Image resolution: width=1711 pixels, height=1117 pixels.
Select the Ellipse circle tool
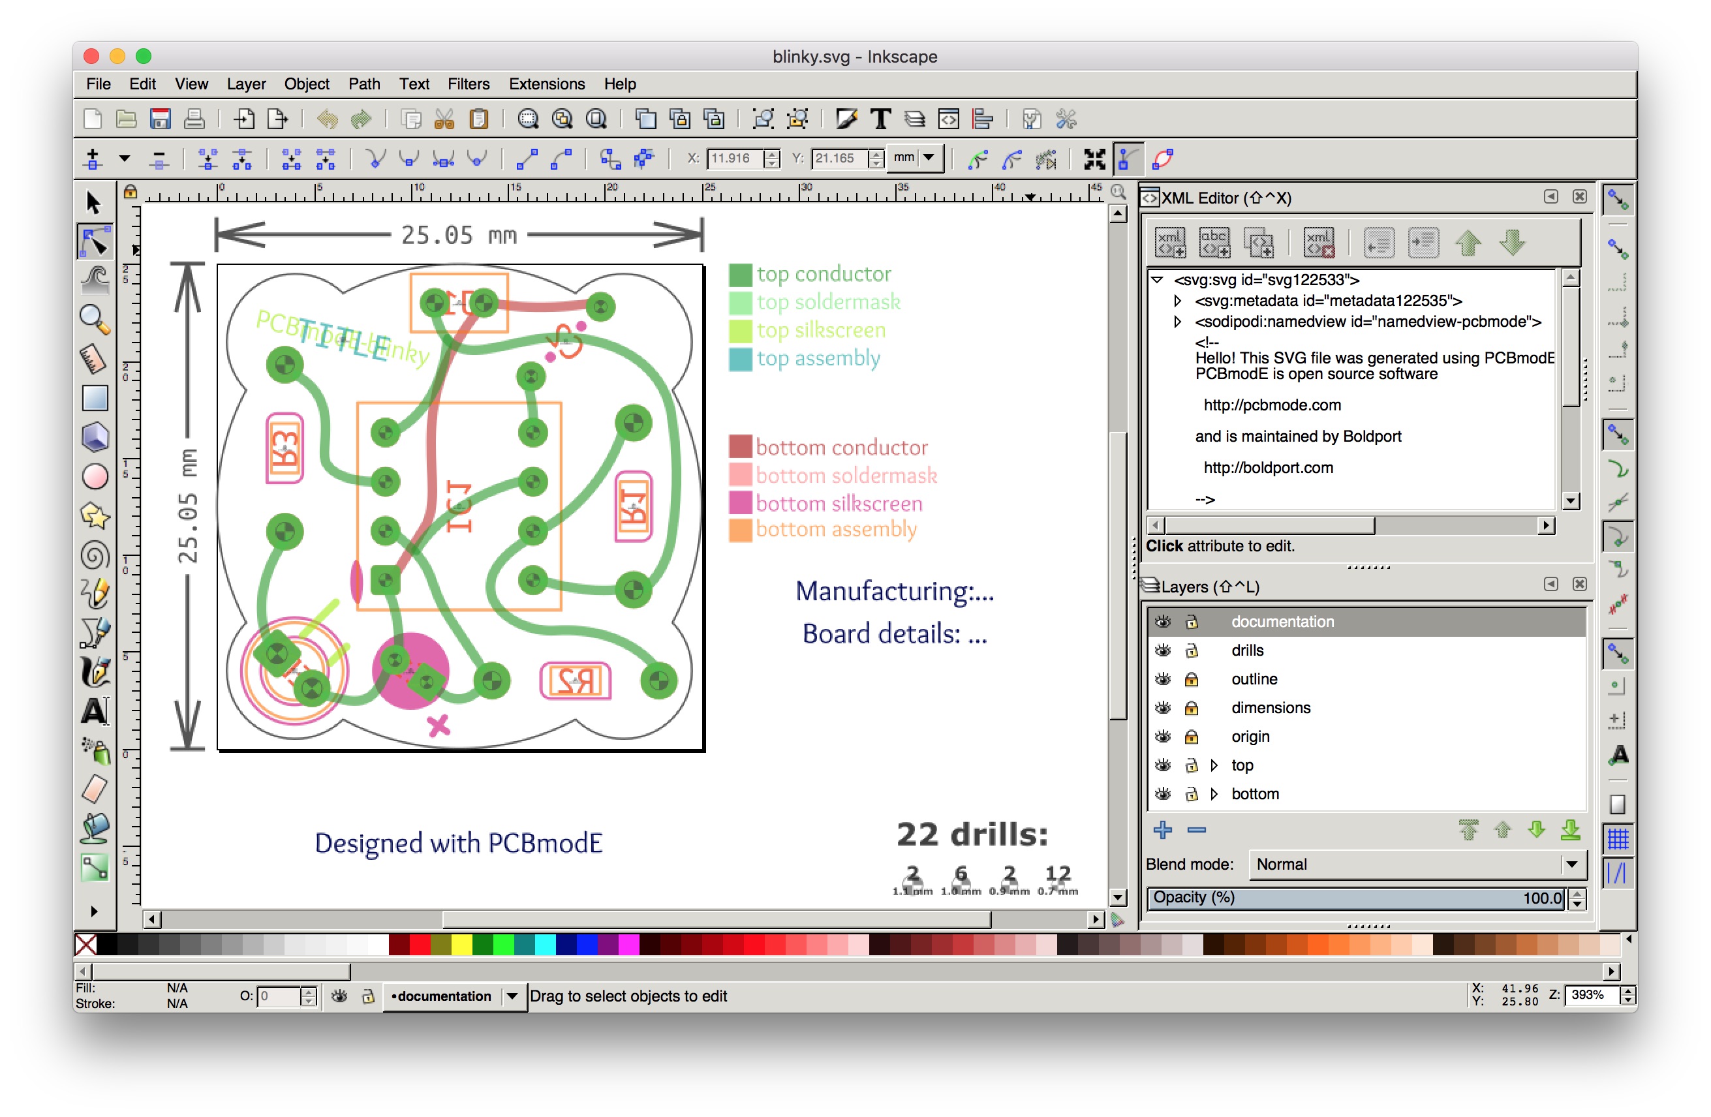click(94, 476)
